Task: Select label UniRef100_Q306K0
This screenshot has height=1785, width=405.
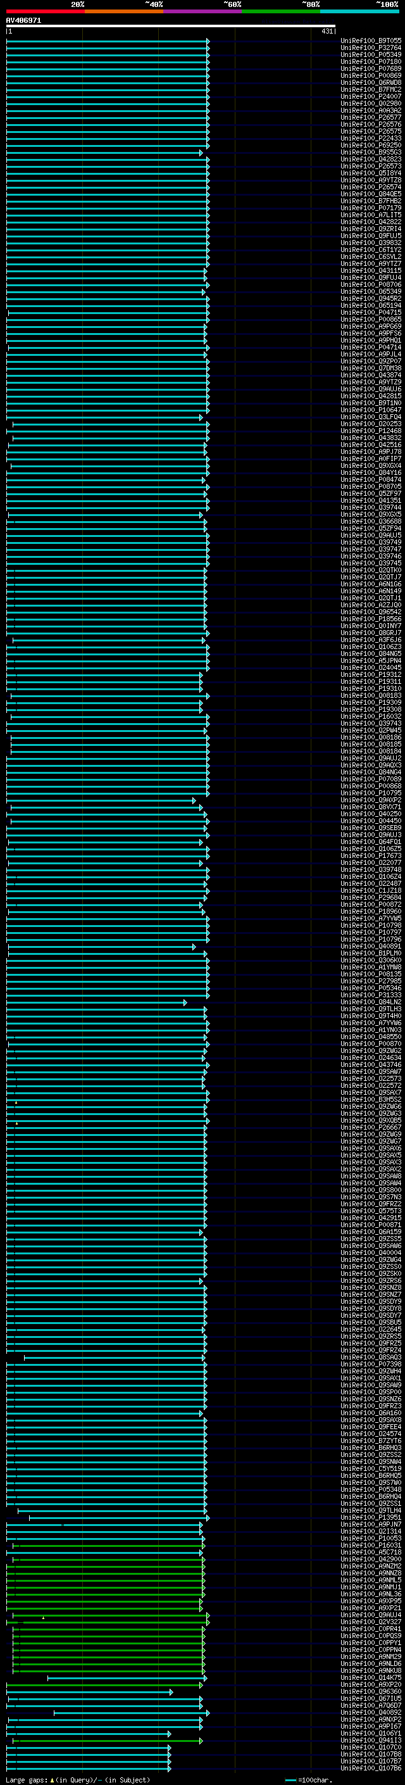Action: pyautogui.click(x=371, y=961)
